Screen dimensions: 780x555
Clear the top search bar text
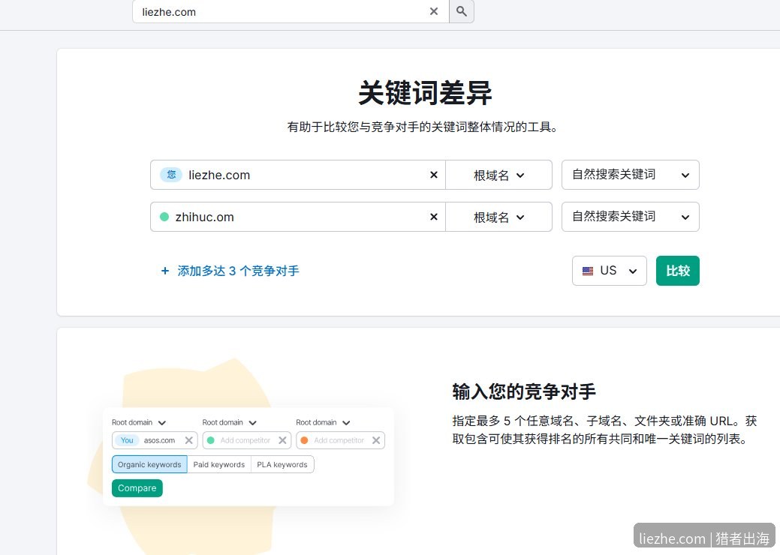[x=434, y=11]
